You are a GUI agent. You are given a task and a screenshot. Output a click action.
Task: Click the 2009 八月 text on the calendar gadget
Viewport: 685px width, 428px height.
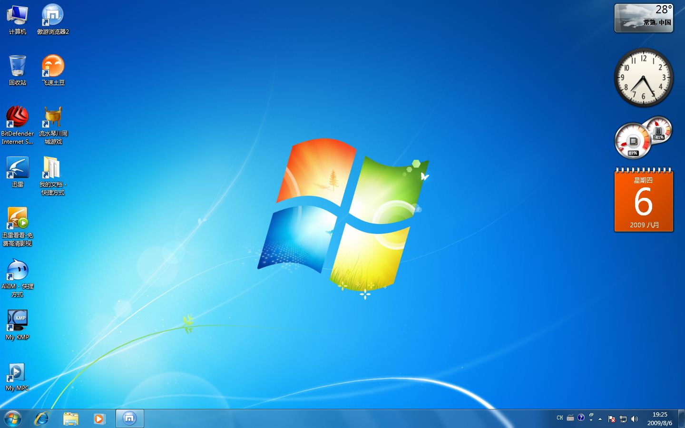pos(645,225)
